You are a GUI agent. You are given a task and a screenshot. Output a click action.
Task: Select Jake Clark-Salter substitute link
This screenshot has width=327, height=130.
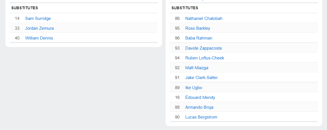tap(201, 78)
